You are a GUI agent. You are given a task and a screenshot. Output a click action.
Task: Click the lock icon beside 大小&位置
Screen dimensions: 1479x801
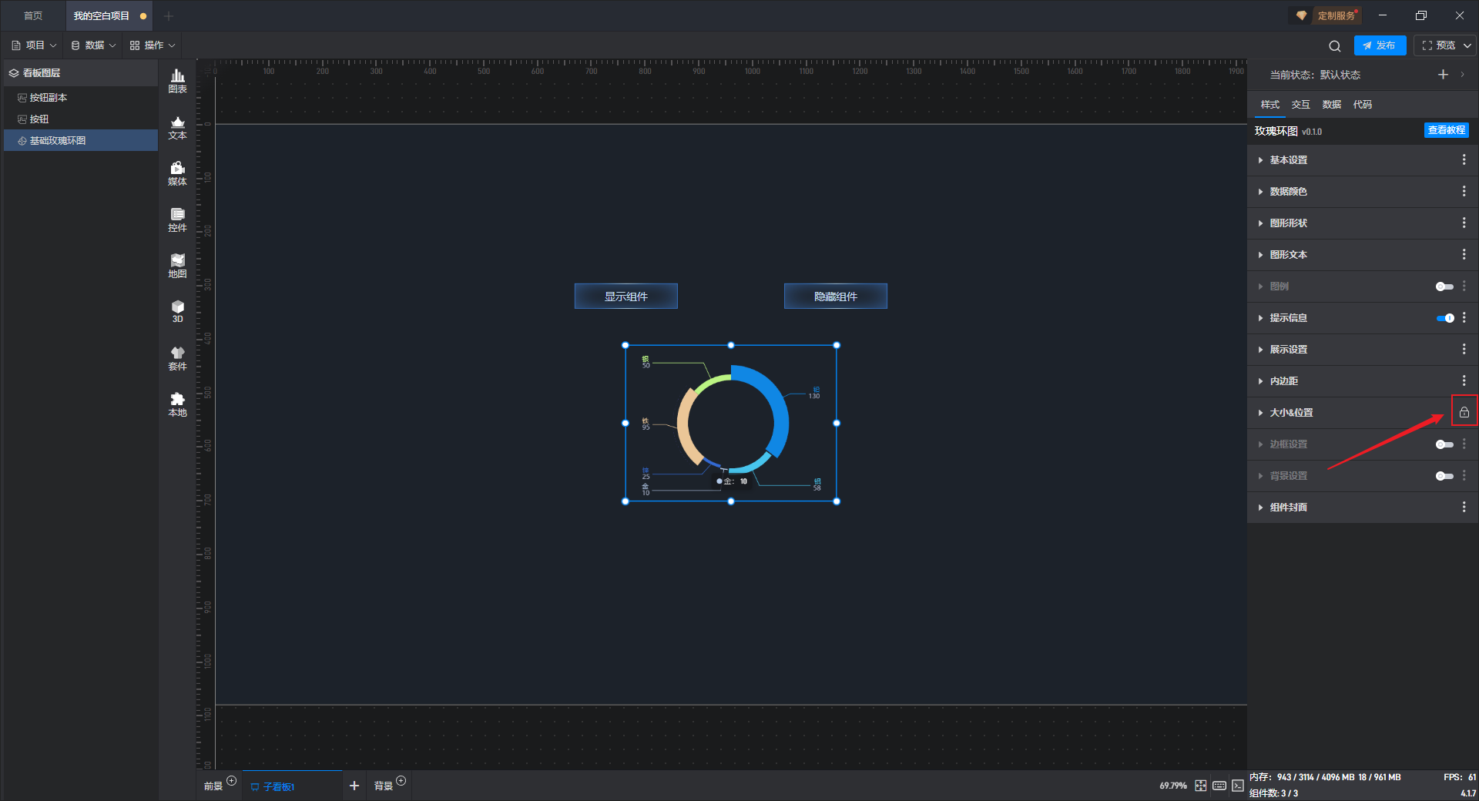point(1464,412)
